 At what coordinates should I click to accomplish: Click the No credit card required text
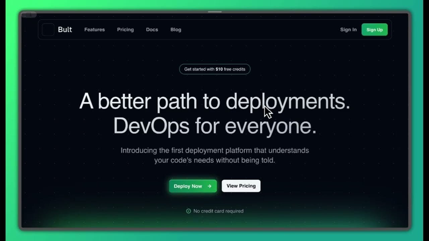pyautogui.click(x=219, y=211)
